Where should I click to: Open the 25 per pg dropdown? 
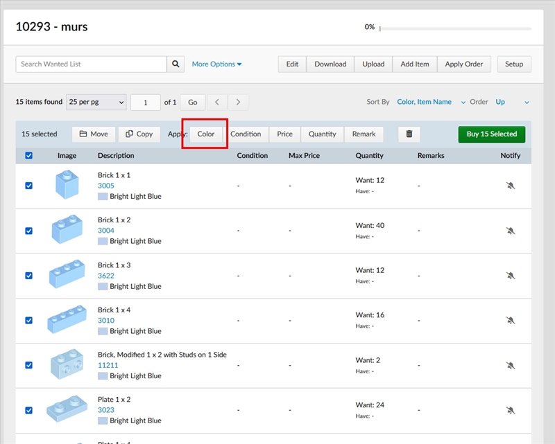[x=96, y=102]
